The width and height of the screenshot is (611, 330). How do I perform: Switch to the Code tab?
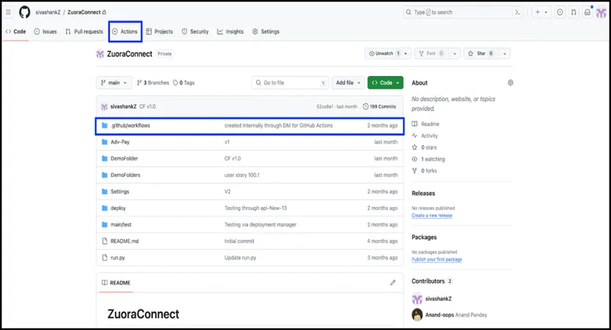point(16,31)
